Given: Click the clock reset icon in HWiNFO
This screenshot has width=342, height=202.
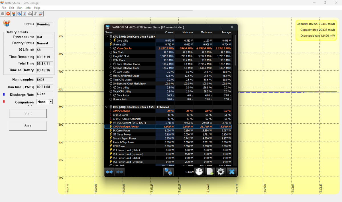Looking at the screenshot, I should (x=199, y=172).
